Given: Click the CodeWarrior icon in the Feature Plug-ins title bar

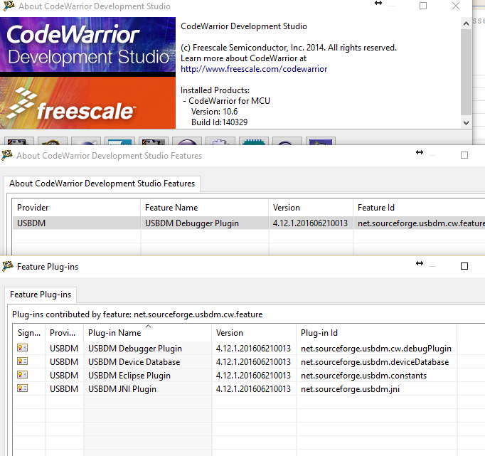Looking at the screenshot, I should (7, 266).
